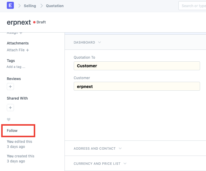Click the plus button under Shared With

pyautogui.click(x=10, y=108)
